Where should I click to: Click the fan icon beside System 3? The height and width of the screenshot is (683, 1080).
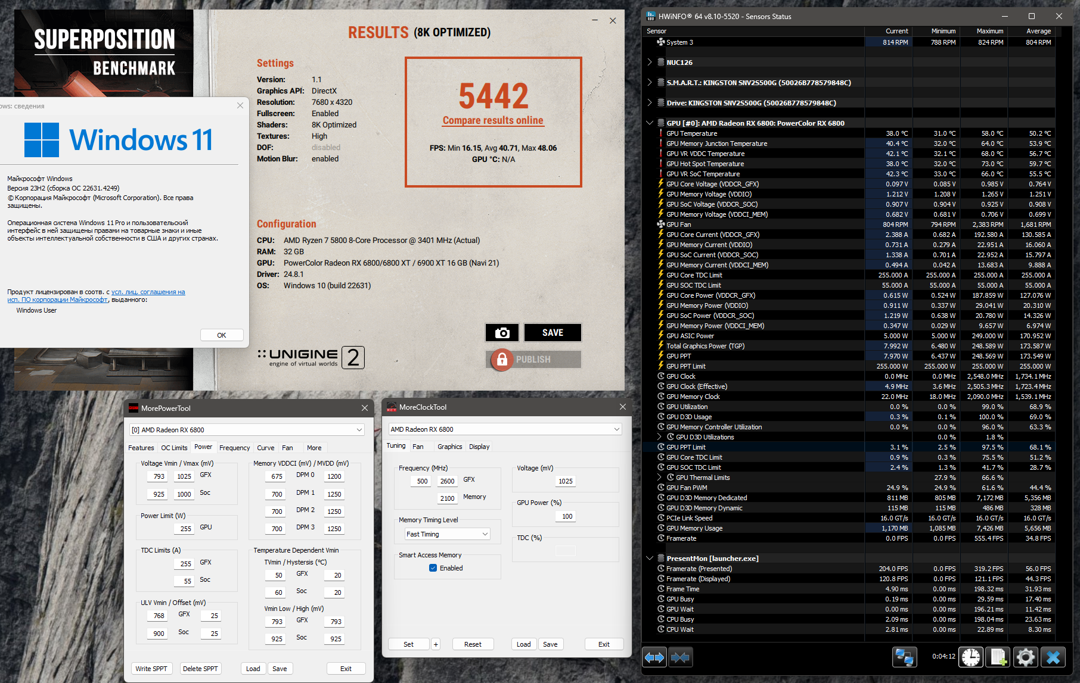click(x=661, y=42)
